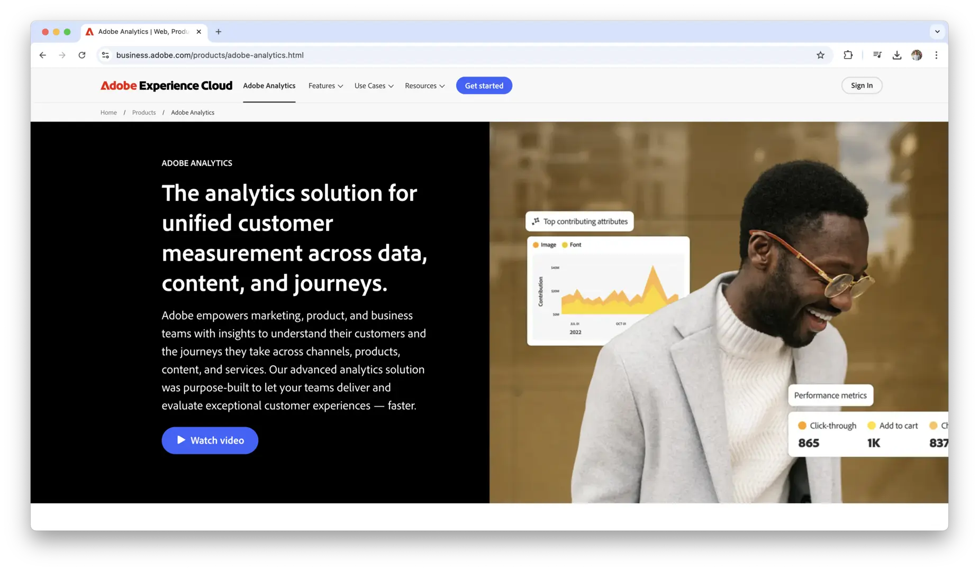Open the Features dropdown menu
Image resolution: width=979 pixels, height=571 pixels.
(x=325, y=85)
